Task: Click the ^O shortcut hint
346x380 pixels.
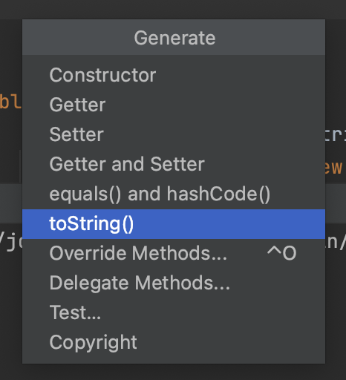Action: (x=281, y=253)
